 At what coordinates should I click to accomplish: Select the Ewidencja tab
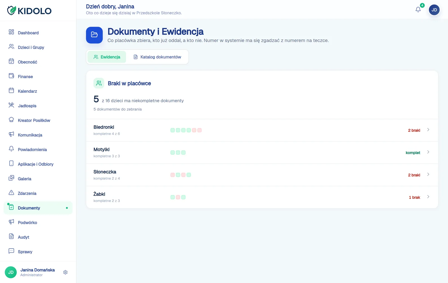pyautogui.click(x=107, y=57)
